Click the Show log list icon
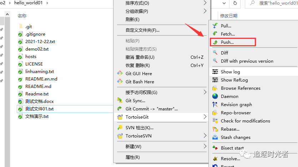Image resolution: width=298 pixels, height=167 pixels. tap(215, 72)
